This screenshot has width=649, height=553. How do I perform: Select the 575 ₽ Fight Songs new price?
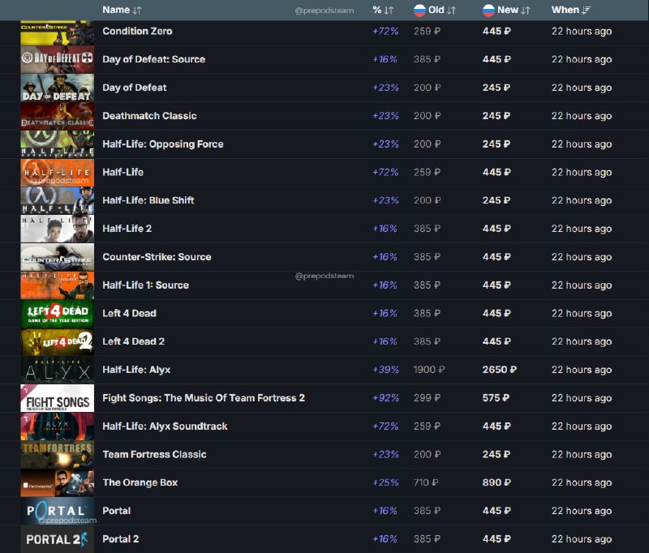click(496, 398)
